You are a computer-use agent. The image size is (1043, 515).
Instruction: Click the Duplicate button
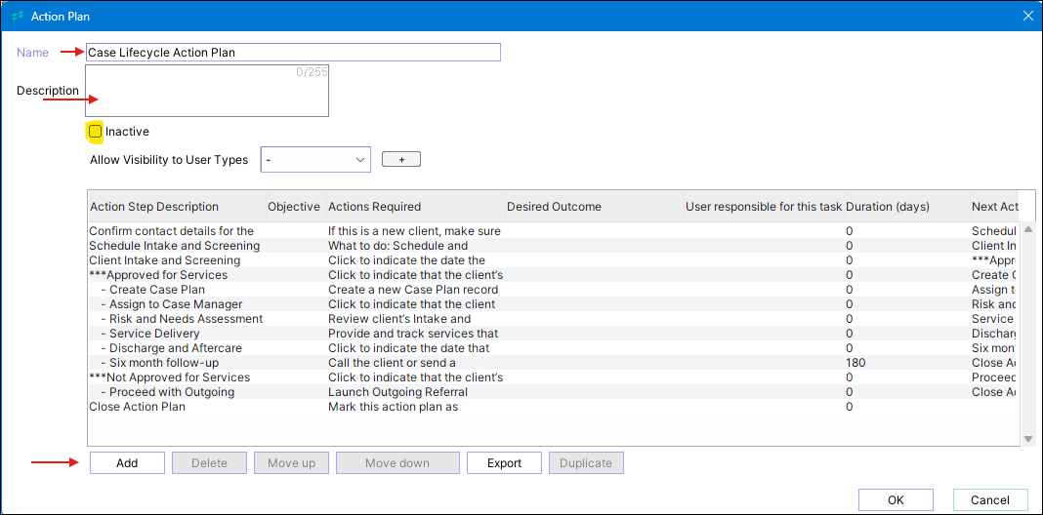(x=586, y=463)
